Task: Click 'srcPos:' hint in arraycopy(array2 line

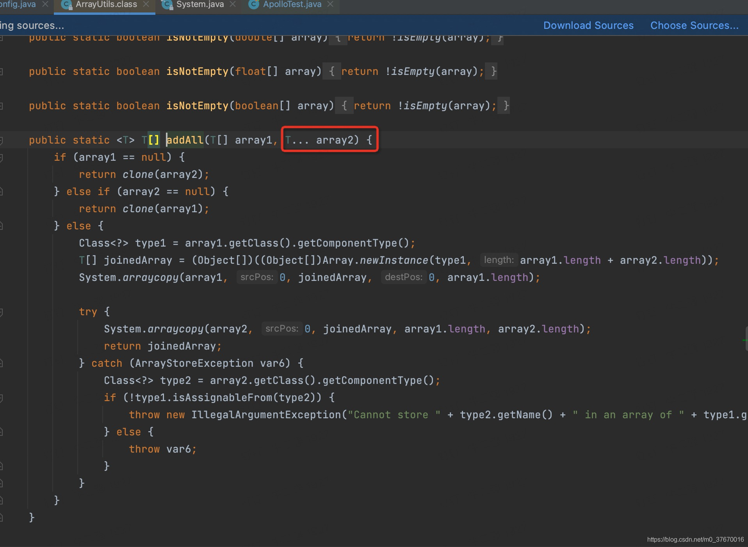Action: point(281,329)
